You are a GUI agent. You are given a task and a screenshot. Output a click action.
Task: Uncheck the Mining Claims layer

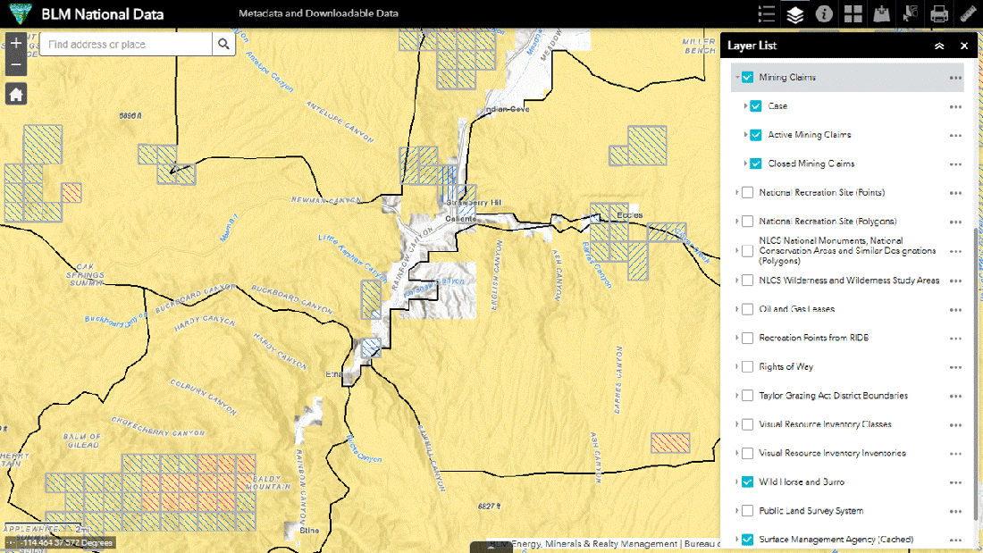click(746, 77)
